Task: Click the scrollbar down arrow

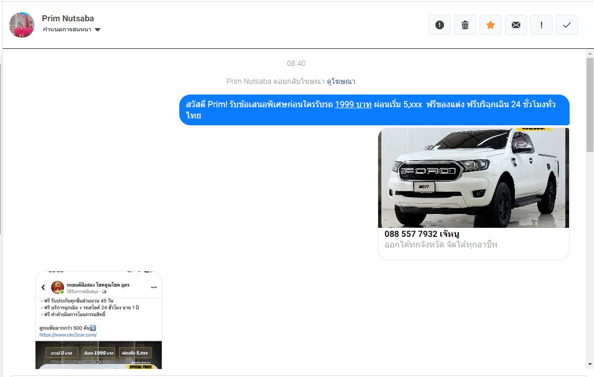Action: 590,364
